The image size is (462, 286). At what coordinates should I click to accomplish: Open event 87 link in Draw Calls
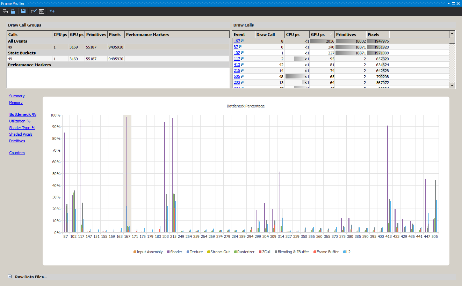click(236, 47)
